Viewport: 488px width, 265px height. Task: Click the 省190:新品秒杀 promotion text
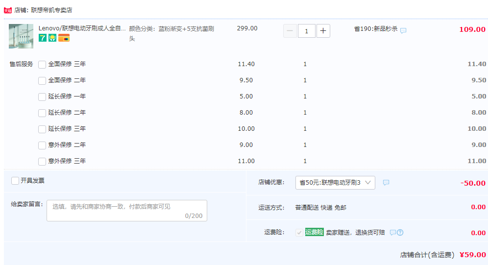(x=376, y=29)
